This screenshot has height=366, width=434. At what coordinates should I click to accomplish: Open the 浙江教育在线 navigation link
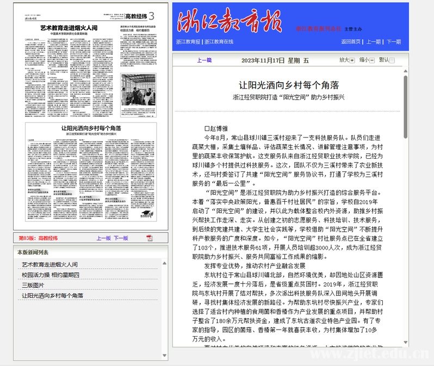coord(219,41)
